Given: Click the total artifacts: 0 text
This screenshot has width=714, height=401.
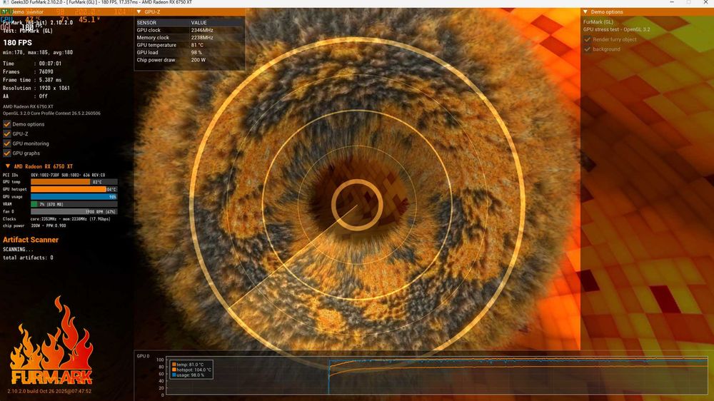Looking at the screenshot, I should pyautogui.click(x=29, y=258).
